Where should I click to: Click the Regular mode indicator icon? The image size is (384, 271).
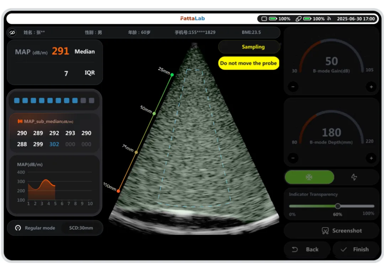click(x=18, y=228)
